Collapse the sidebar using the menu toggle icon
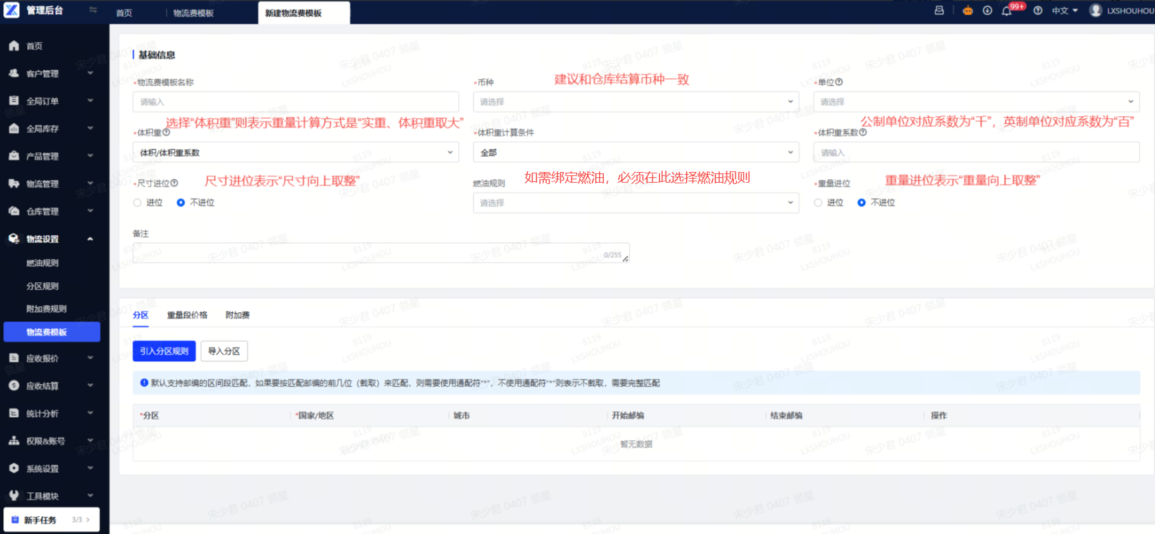The height and width of the screenshot is (534, 1155). tap(93, 10)
